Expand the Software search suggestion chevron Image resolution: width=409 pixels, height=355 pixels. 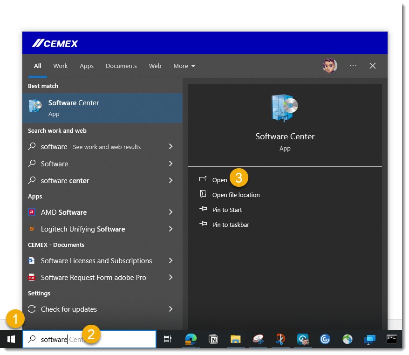point(170,164)
